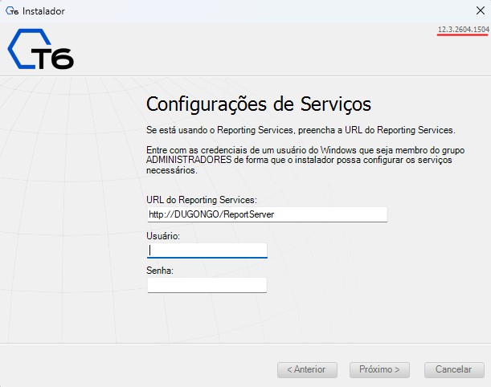The image size is (491, 387).
Task: Click the URL do Reporting Services field
Action: click(268, 214)
